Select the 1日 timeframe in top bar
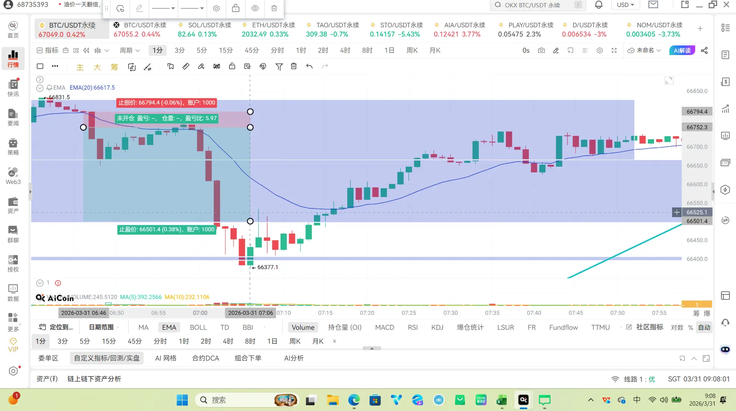The height and width of the screenshot is (411, 736). click(x=389, y=50)
